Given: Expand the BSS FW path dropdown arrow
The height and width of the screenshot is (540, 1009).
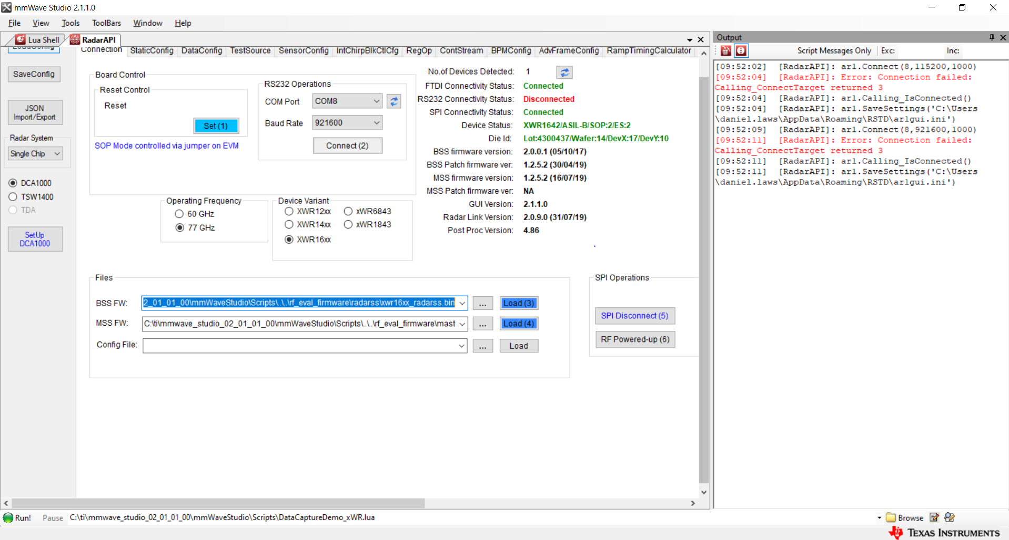Looking at the screenshot, I should 462,303.
